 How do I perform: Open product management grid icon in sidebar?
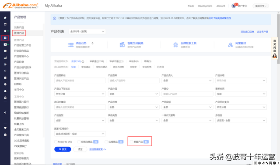tap(5, 37)
